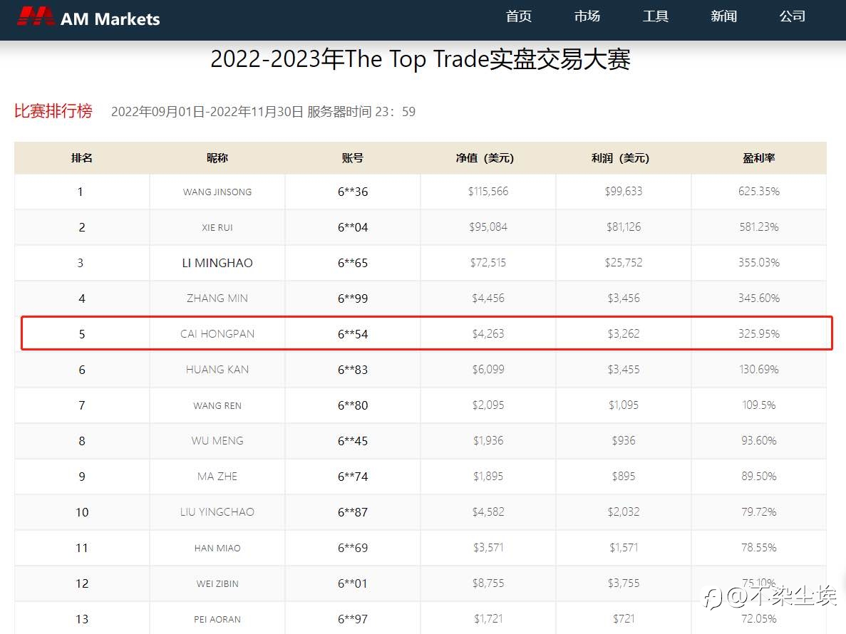The width and height of the screenshot is (846, 634).
Task: Click the 净值 (美元) column header
Action: 485,158
